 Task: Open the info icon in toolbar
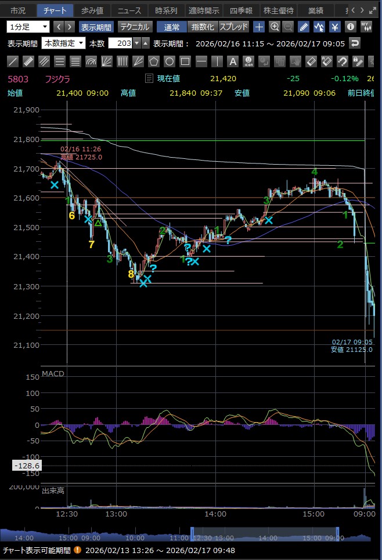pos(350,27)
